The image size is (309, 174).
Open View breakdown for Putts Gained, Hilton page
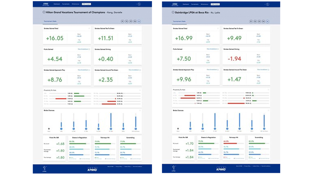click(83, 49)
